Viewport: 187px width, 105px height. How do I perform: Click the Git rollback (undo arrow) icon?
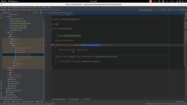[180, 10]
